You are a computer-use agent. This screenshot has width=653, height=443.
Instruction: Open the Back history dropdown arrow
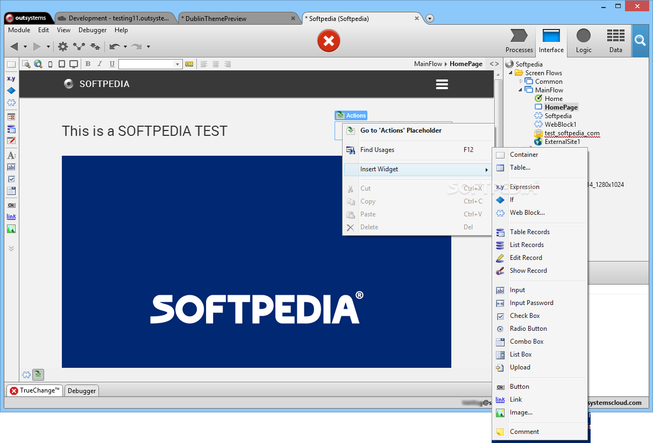coord(25,47)
